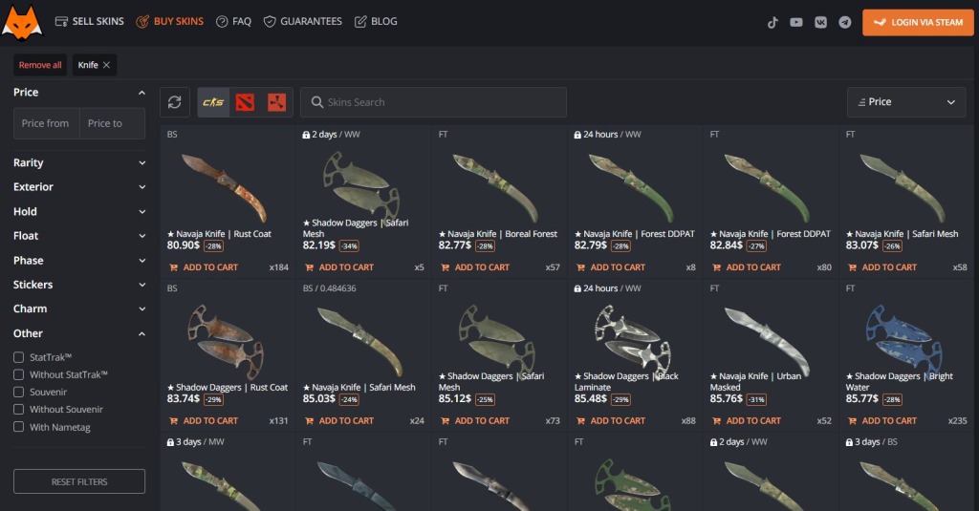This screenshot has height=511, width=979.
Task: Click the refresh listings icon
Action: coord(174,102)
